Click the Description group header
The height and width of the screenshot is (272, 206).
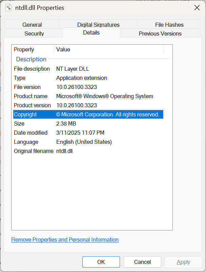coord(31,59)
